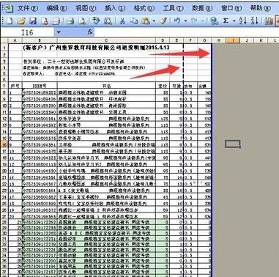Click the Print icon
Image resolution: width=279 pixels, height=277 pixels.
[x=70, y=21]
